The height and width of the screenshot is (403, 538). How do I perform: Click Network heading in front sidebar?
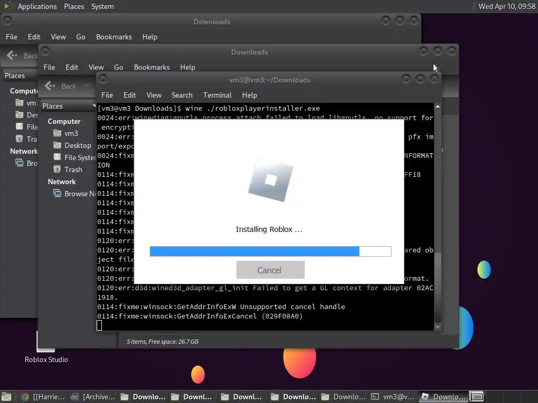(62, 182)
